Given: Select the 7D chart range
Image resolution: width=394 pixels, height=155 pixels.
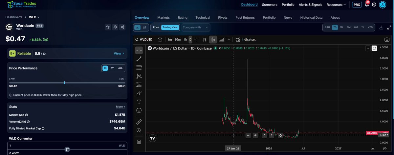Looking at the screenshot, I should point(335,28).
